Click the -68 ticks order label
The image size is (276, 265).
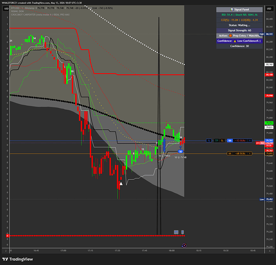(240, 154)
